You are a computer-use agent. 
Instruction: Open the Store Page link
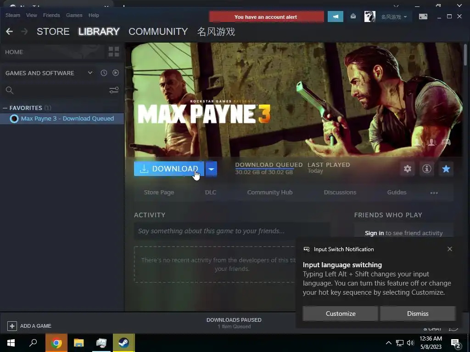[x=159, y=192]
